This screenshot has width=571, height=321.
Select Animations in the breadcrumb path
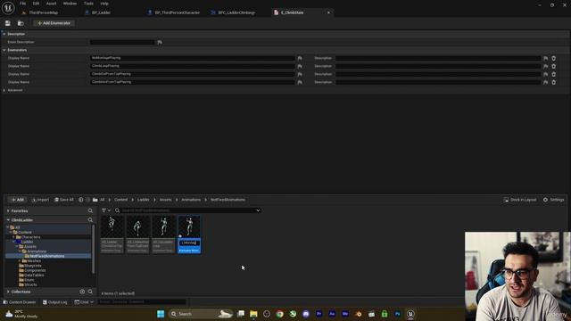pyautogui.click(x=191, y=200)
